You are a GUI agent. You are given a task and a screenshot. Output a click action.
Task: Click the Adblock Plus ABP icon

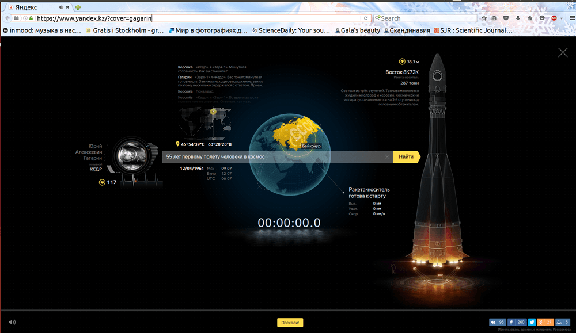[x=554, y=18]
